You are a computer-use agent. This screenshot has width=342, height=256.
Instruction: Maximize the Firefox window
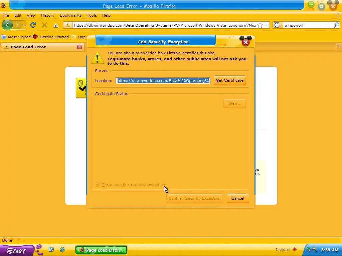[322, 7]
